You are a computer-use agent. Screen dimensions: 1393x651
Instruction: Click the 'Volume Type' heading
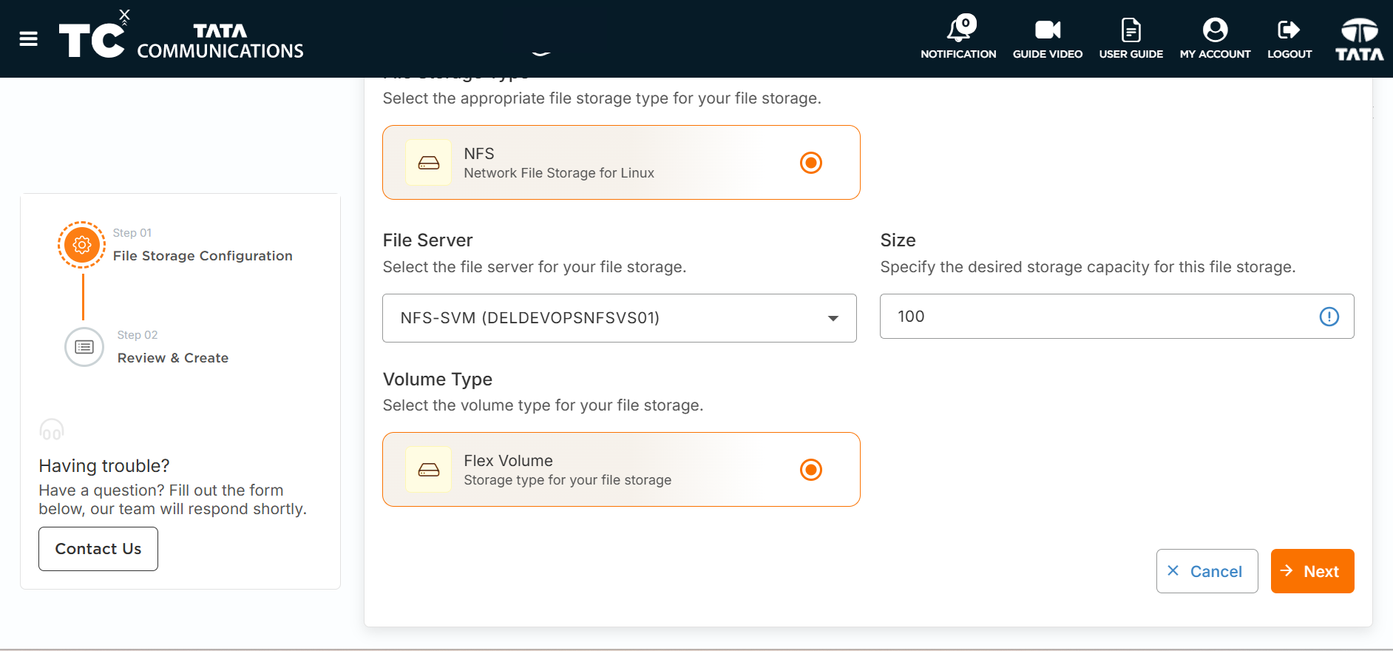(437, 380)
